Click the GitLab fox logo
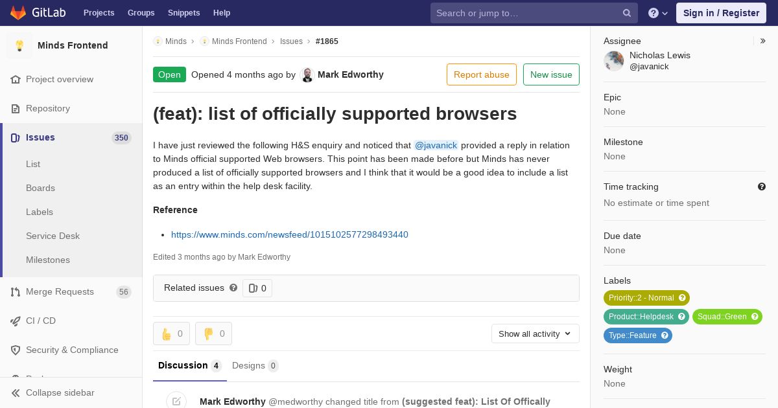The image size is (778, 408). [x=18, y=12]
